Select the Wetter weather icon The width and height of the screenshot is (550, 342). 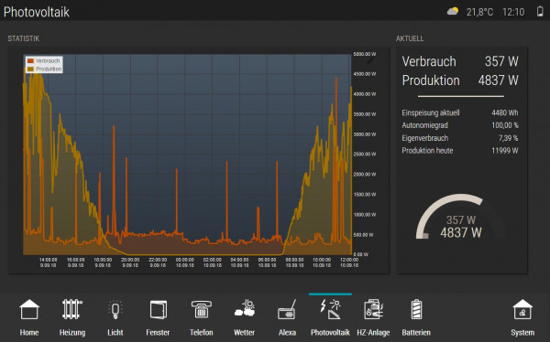point(244,308)
